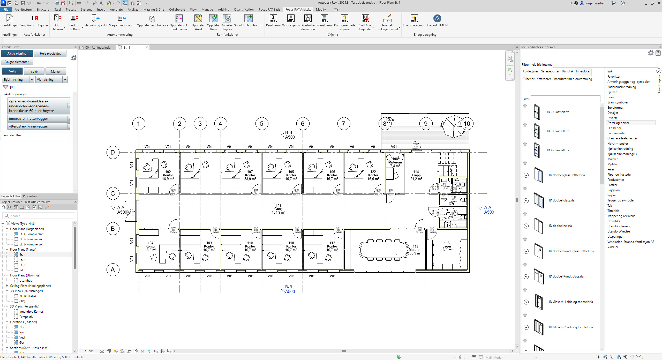Image resolution: width=662 pixels, height=360 pixels.
Task: Select query innerdører-i-yttervegger
Action: (x=37, y=118)
